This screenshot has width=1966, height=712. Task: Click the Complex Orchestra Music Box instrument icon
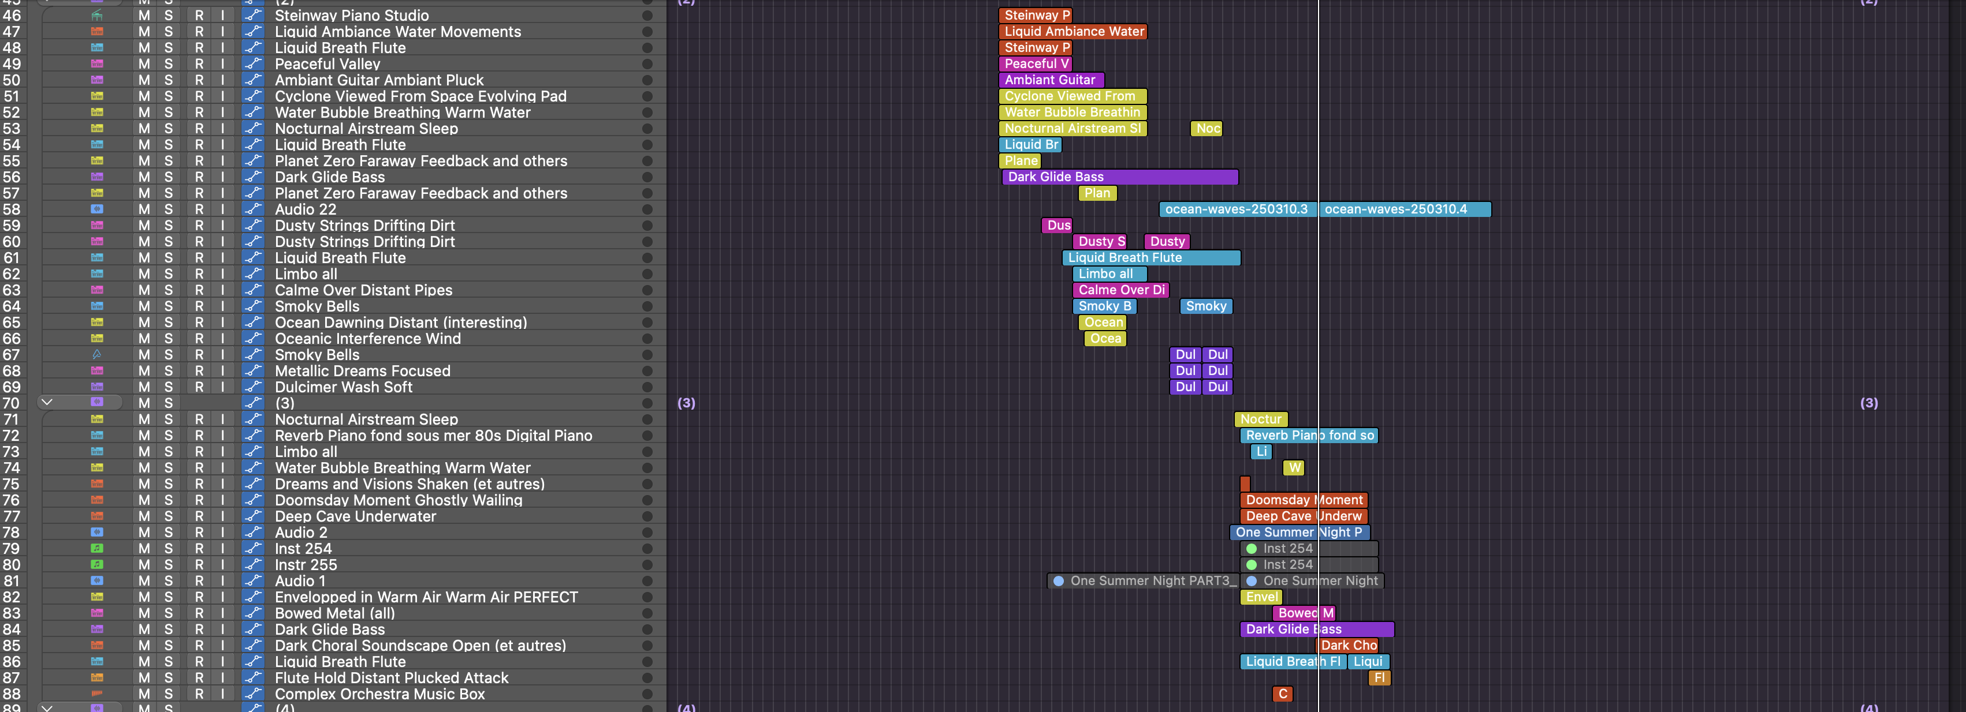[97, 694]
